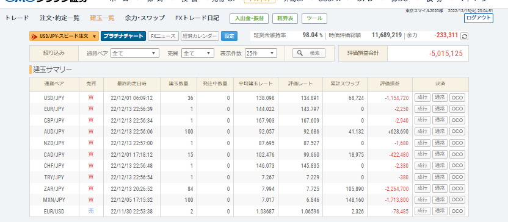Click 成行 for USD/JPY row
This screenshot has width=508, height=222.
pyautogui.click(x=423, y=98)
